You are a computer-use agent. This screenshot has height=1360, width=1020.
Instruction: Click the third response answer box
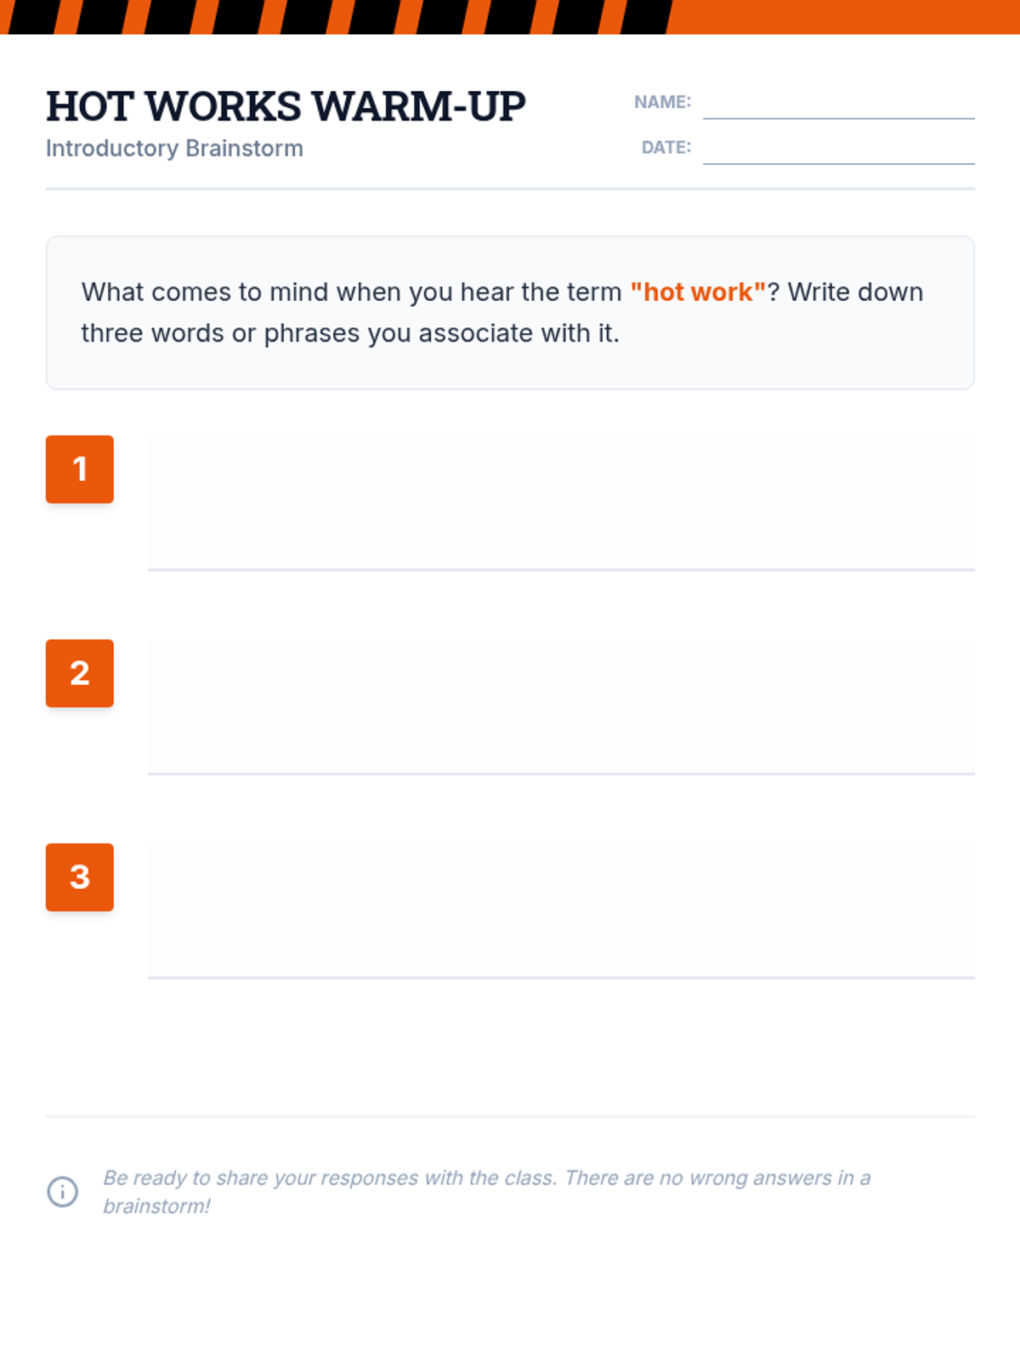[x=561, y=909]
